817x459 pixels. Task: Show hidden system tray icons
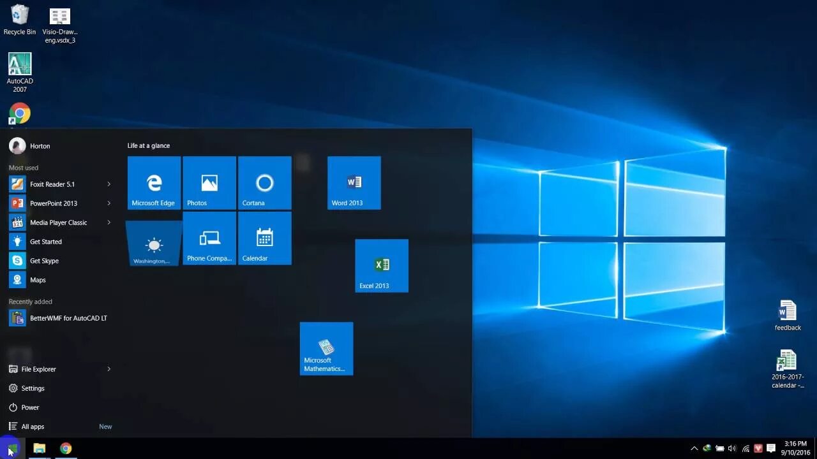pos(694,448)
